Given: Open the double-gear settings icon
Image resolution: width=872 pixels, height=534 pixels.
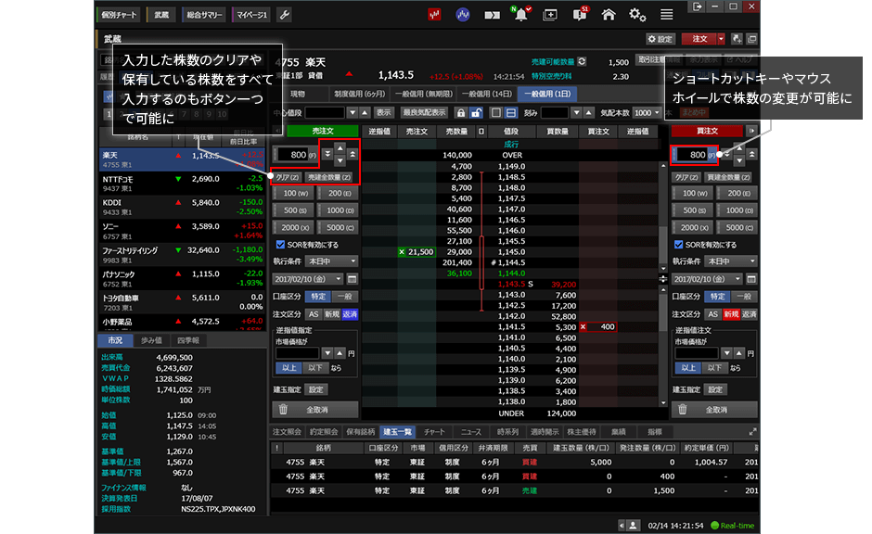Looking at the screenshot, I should [x=637, y=15].
